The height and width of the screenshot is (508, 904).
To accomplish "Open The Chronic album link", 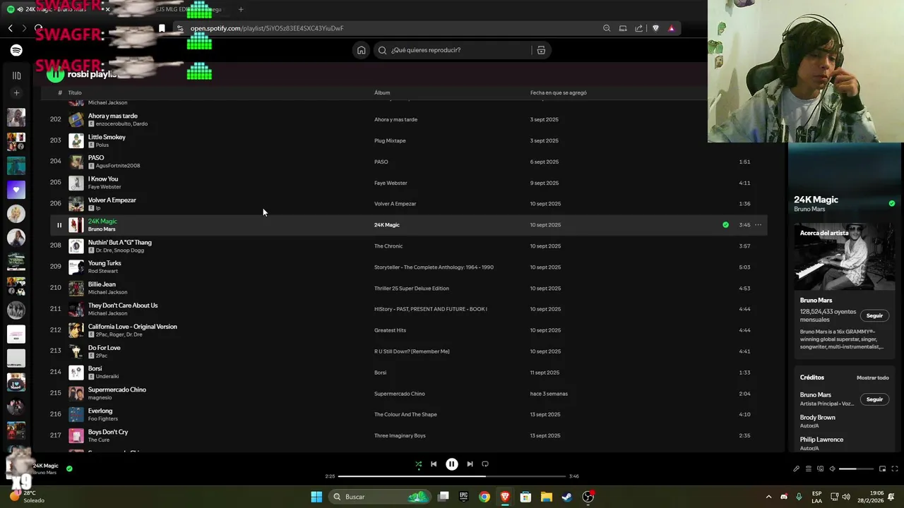I will pos(388,246).
